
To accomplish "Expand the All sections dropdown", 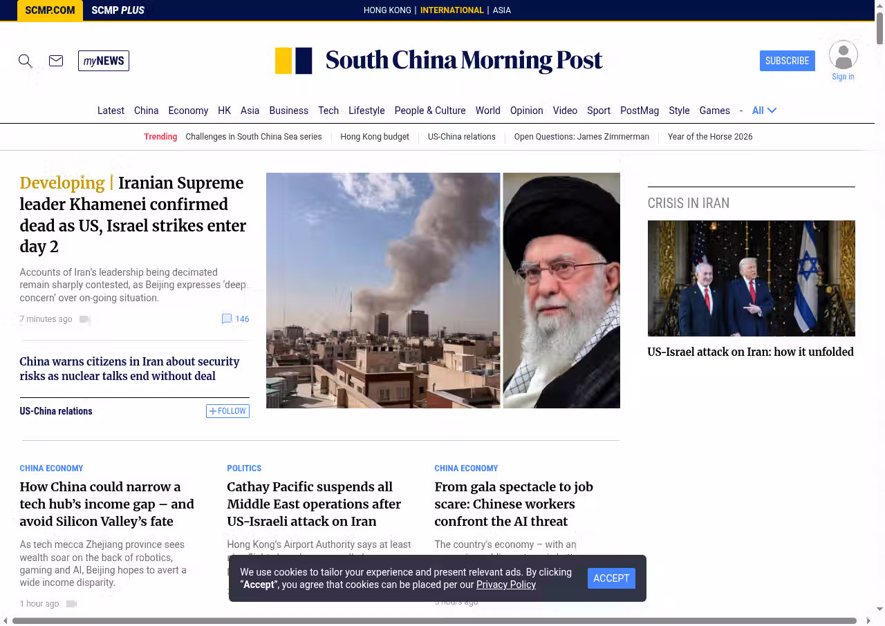I will [764, 111].
